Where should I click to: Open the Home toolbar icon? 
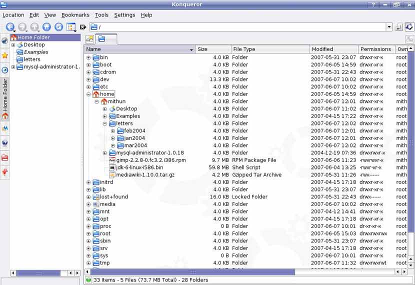(46, 26)
